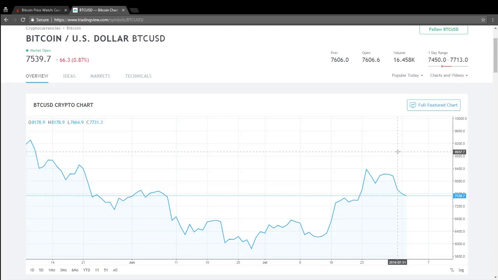Image resolution: width=498 pixels, height=280 pixels.
Task: Open a new browser tab
Action: click(134, 10)
